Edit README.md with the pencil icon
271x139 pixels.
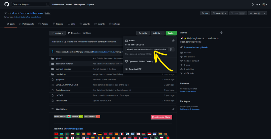point(173,109)
